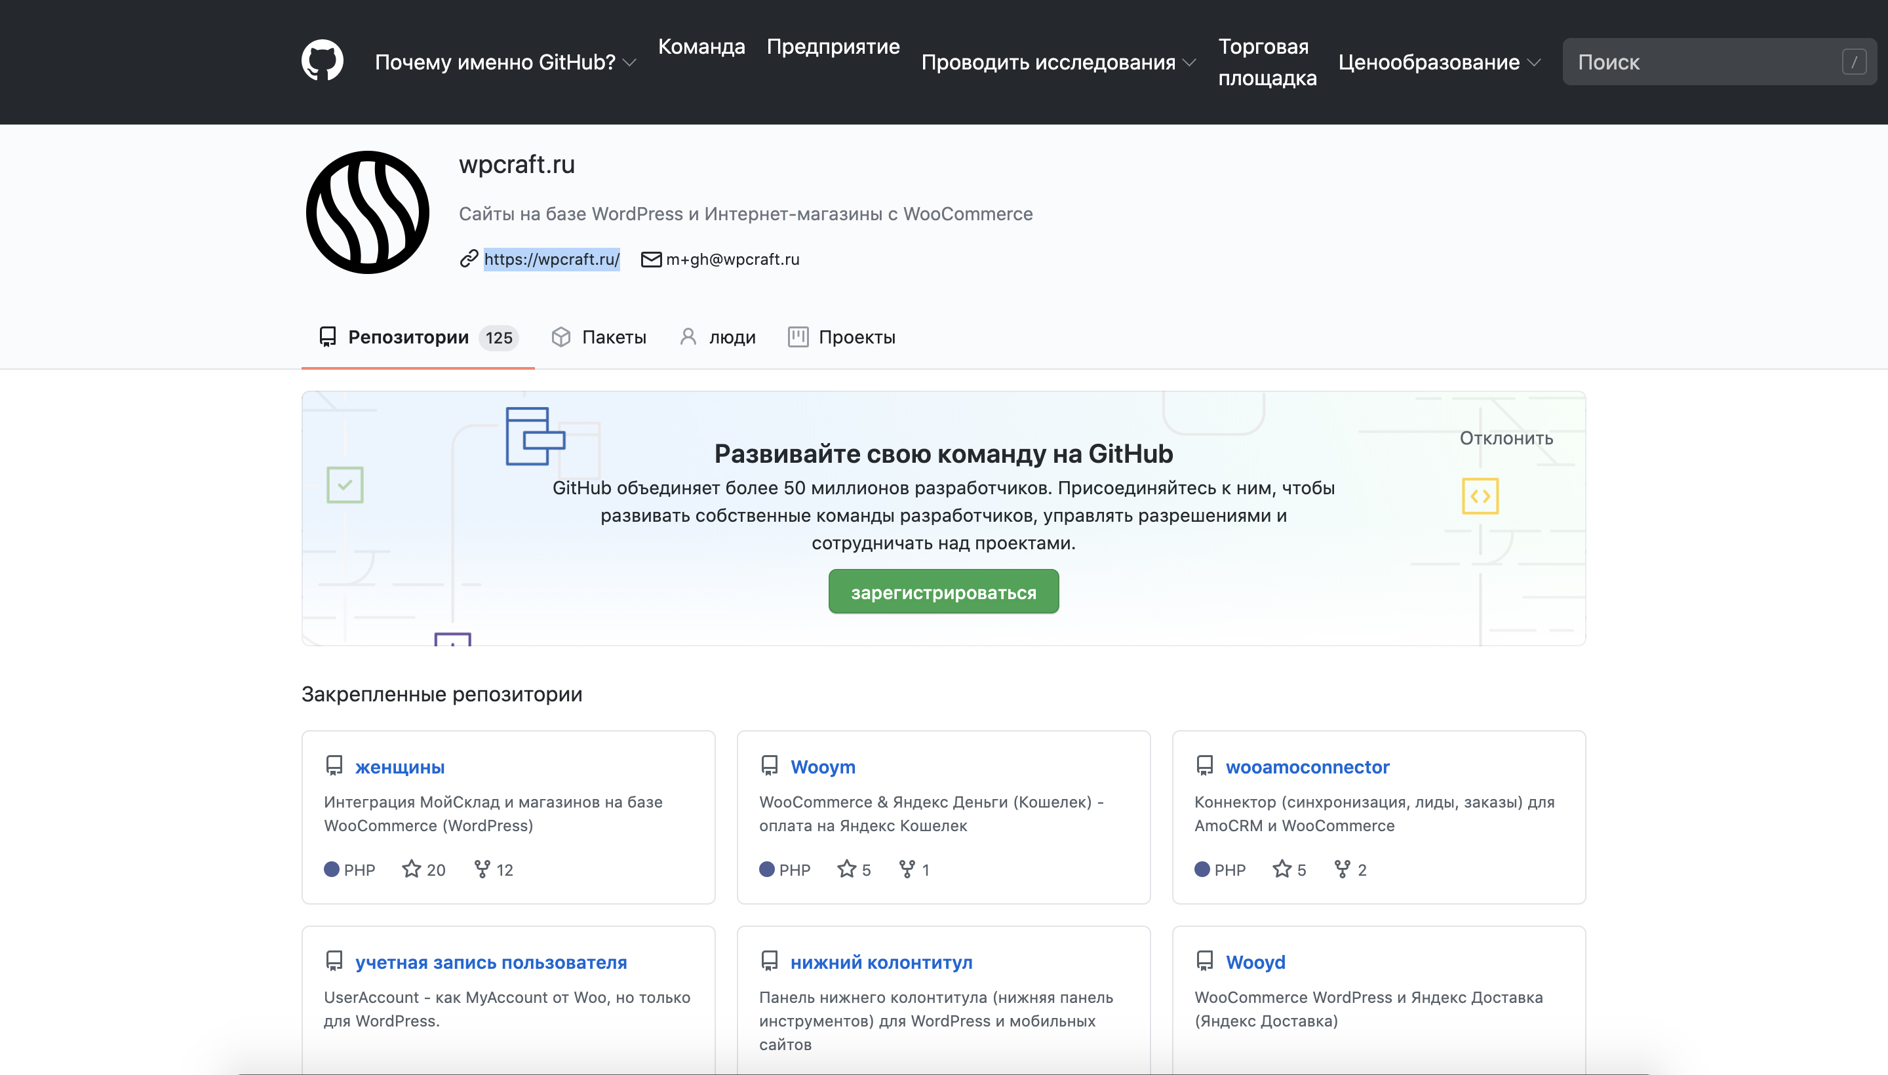Click into the Поиск search field
Viewport: 1888px width, 1075px height.
(1720, 62)
